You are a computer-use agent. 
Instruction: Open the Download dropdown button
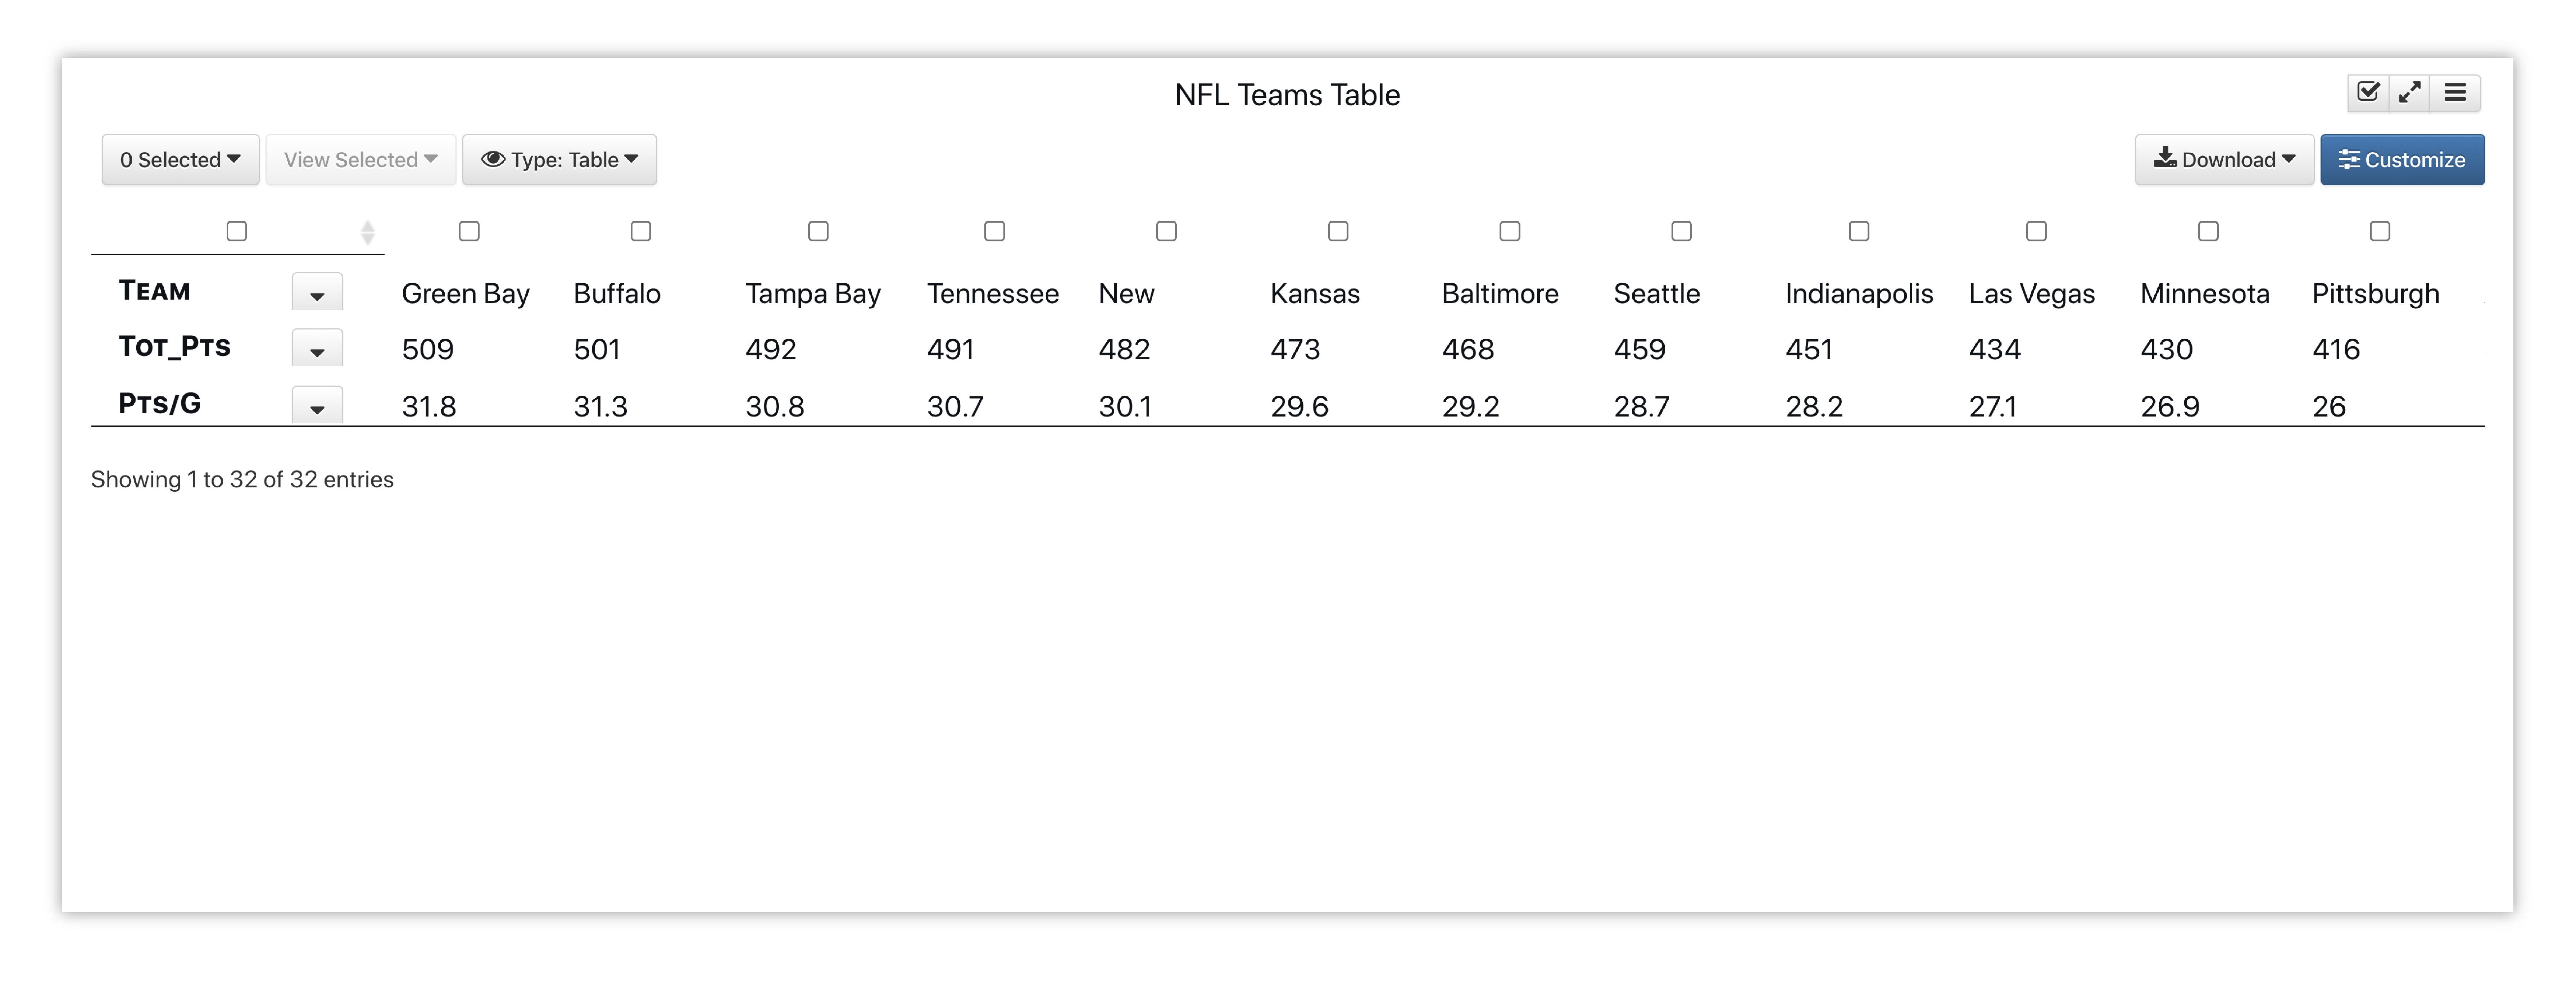tap(2224, 160)
